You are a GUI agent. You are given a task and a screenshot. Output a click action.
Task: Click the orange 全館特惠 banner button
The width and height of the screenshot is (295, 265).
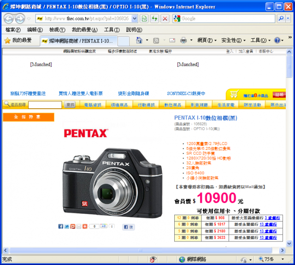coord(29,117)
